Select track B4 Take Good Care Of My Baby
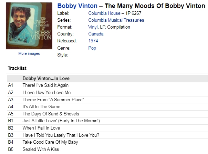Screen dimensions: 208x154 (x=107, y=142)
